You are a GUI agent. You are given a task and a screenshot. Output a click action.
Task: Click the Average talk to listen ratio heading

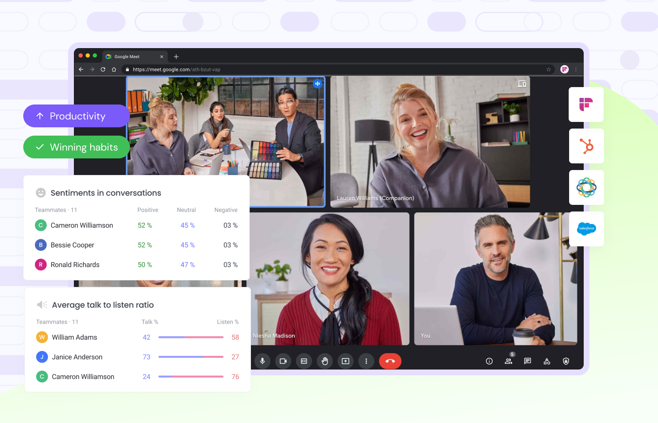pos(103,305)
